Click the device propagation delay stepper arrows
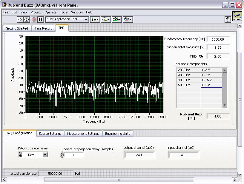 click(x=62, y=155)
